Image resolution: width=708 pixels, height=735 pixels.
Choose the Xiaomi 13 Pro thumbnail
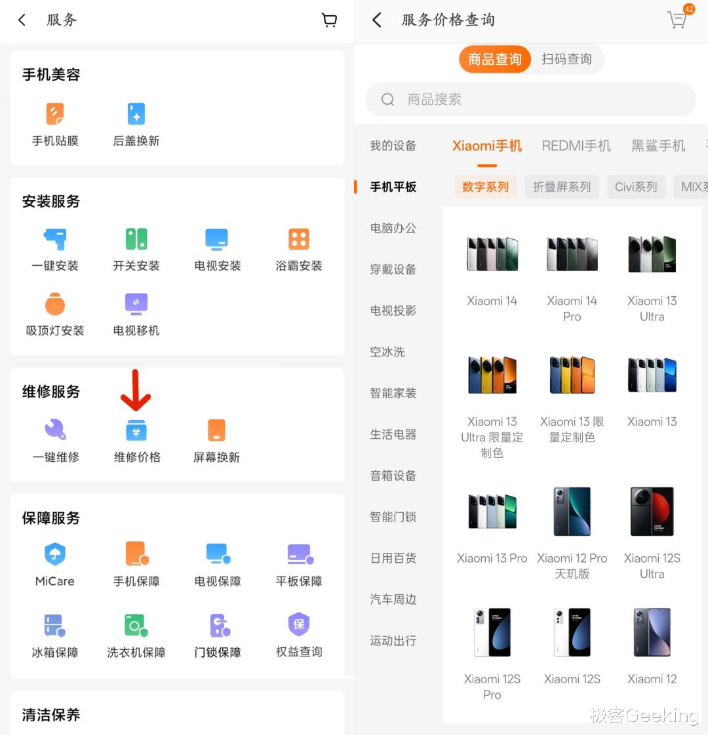coord(492,511)
